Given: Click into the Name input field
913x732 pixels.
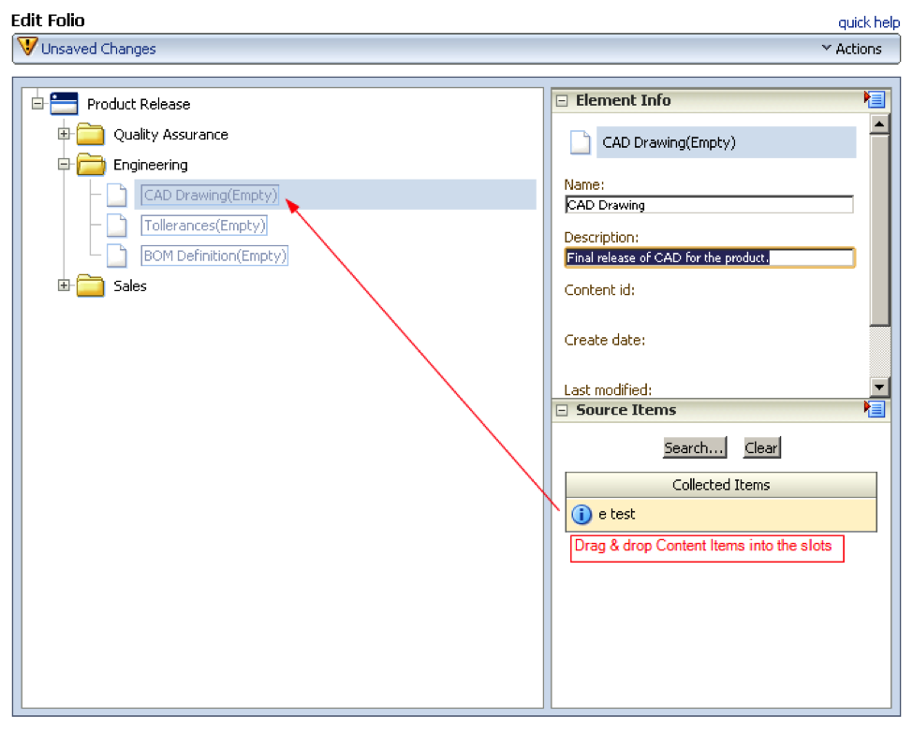Looking at the screenshot, I should pyautogui.click(x=709, y=205).
